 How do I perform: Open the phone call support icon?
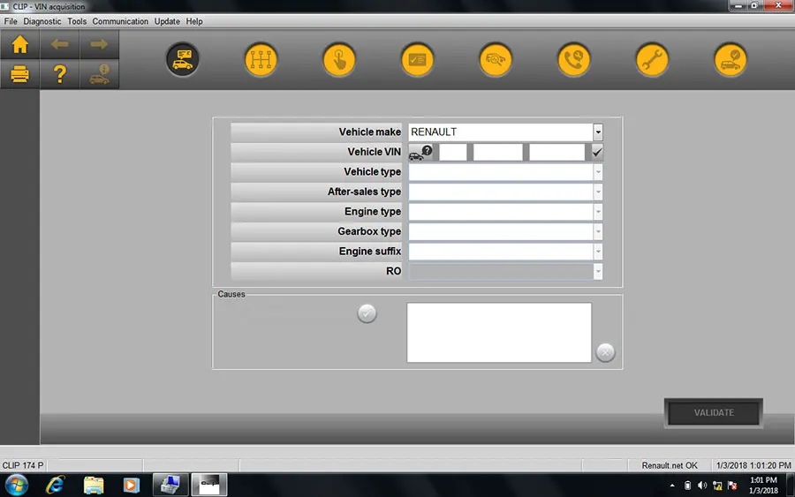tap(573, 60)
